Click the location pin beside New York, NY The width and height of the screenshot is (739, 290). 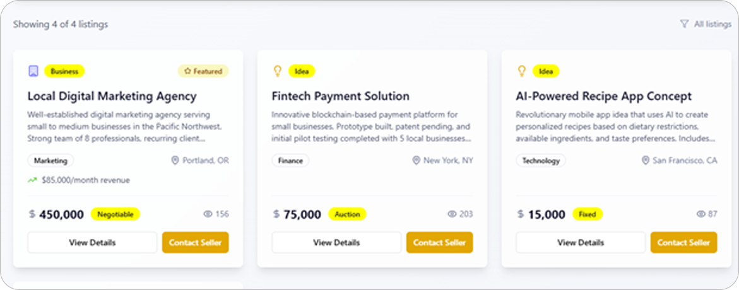(416, 161)
